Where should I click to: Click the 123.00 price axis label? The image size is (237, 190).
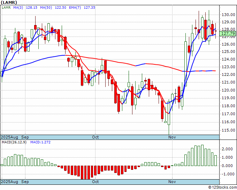[x=228, y=67]
